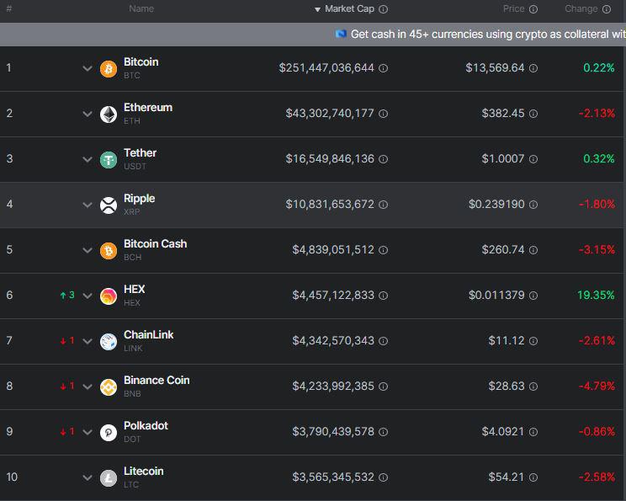Screen dimensions: 626x501
Task: Click the Ethereum coin logo
Action: click(x=109, y=115)
